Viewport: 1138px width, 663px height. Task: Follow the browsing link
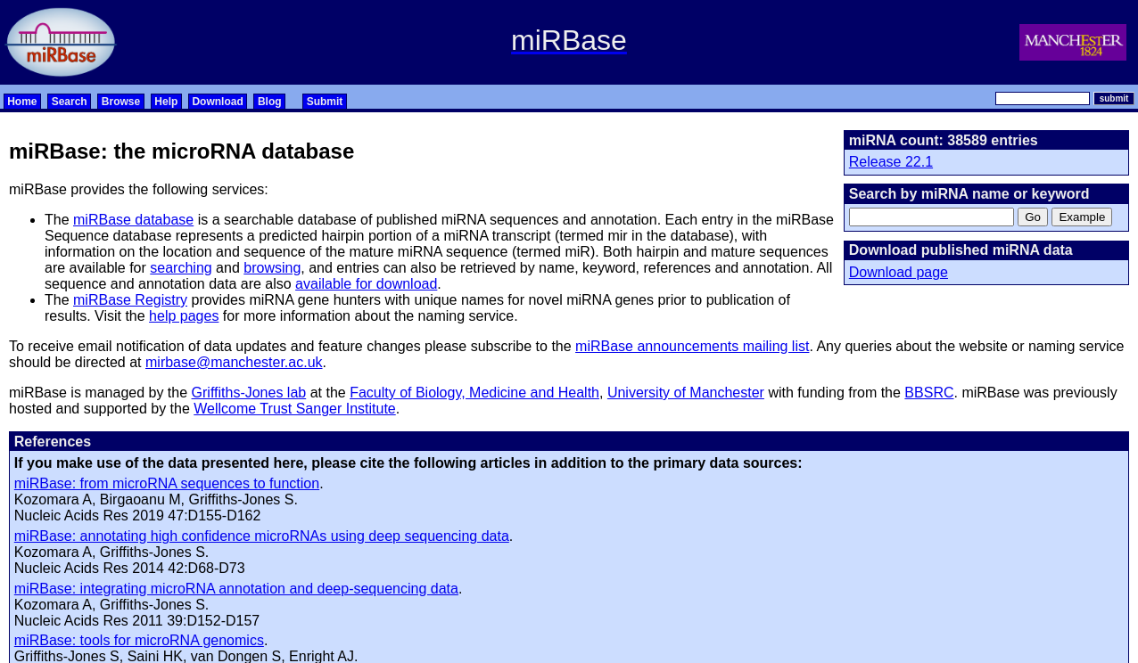272,268
